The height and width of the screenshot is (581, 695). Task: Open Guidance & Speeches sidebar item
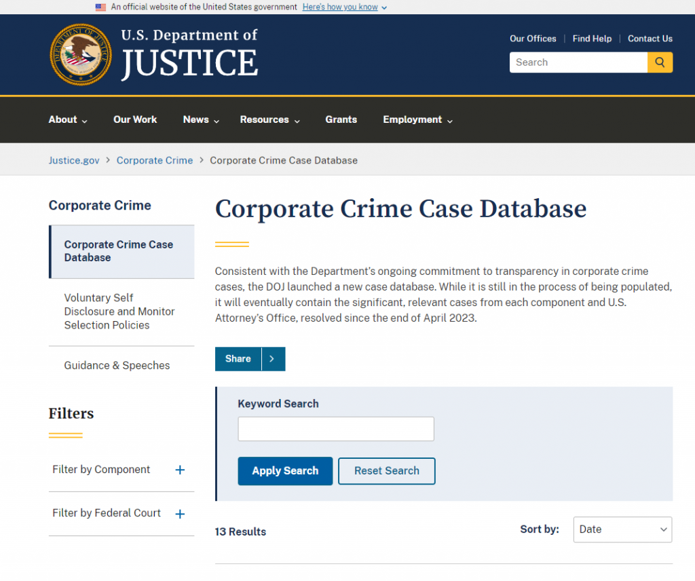117,366
